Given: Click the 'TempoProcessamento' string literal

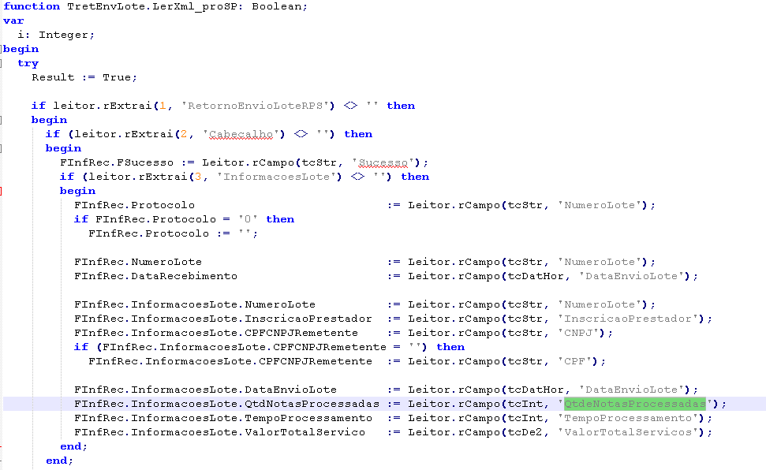Looking at the screenshot, I should click(628, 418).
